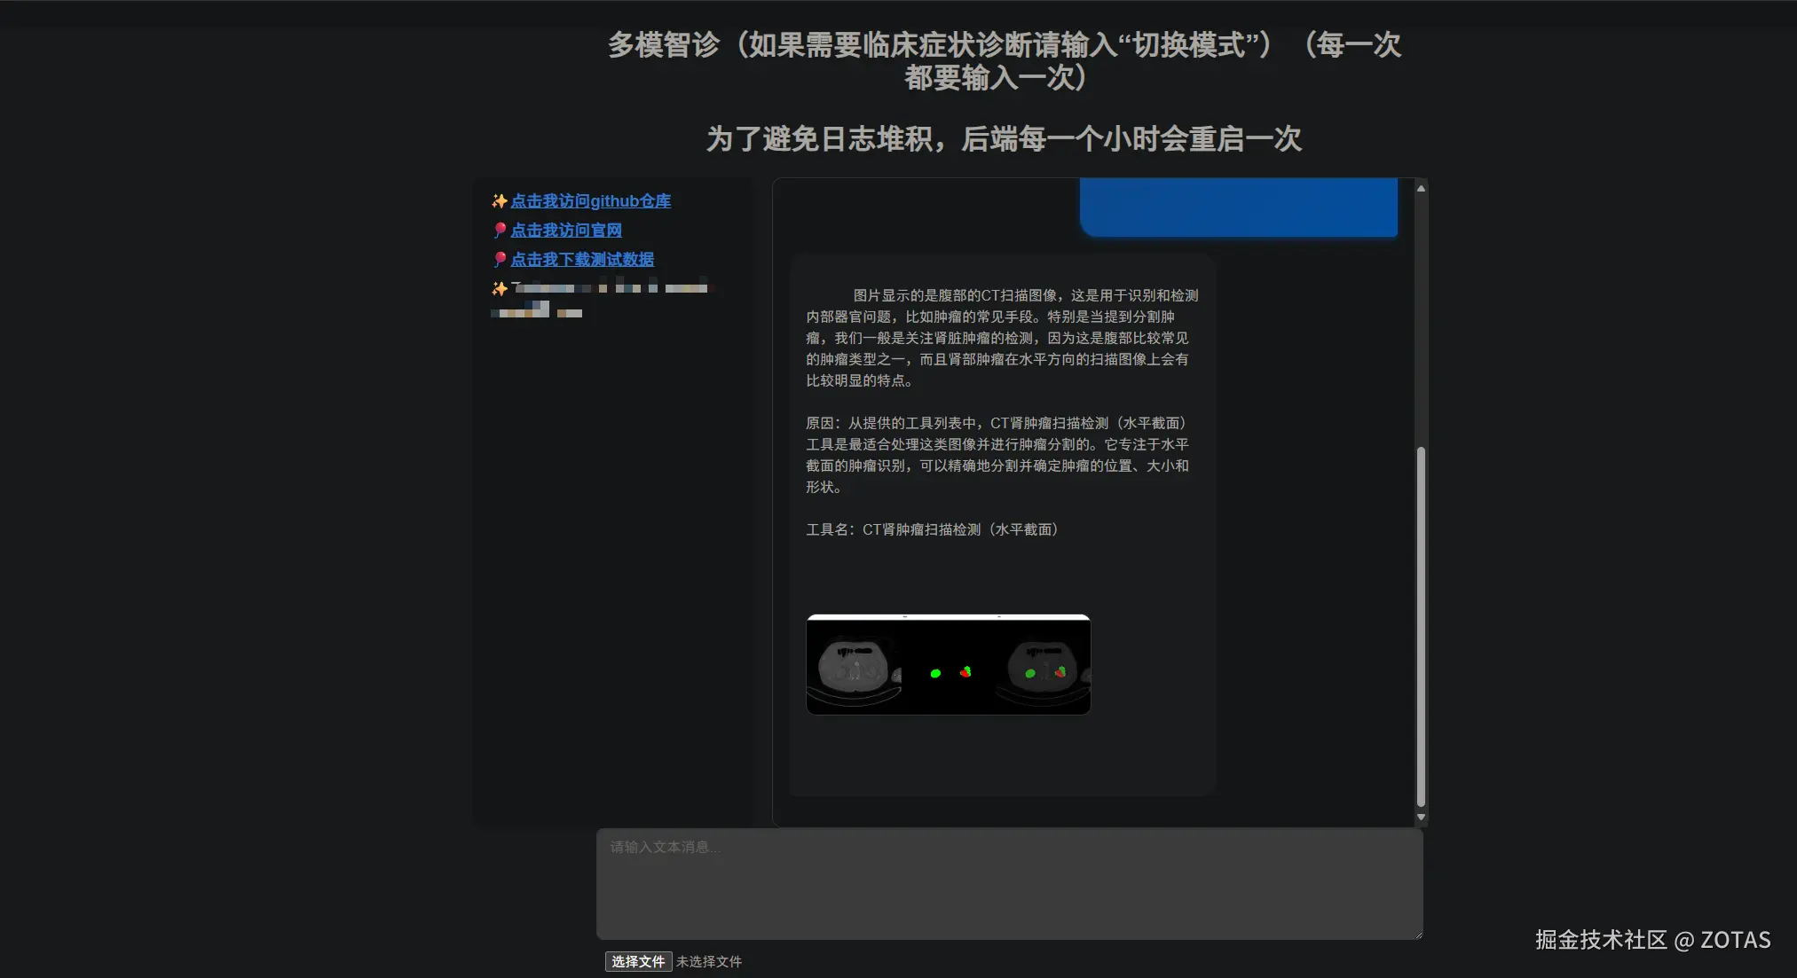The height and width of the screenshot is (978, 1797).
Task: Click the 工具名 CT肾肿瘤扫描检测 line
Action: (x=932, y=529)
